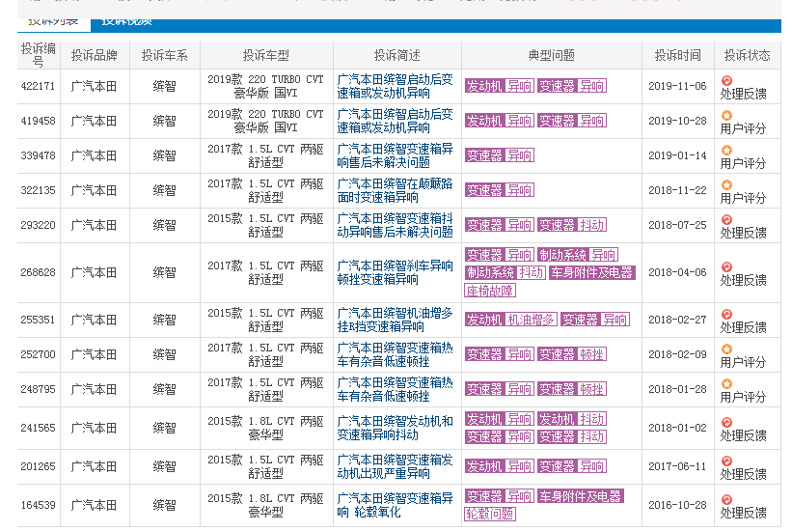
Task: Click orange rating icon for complaint 339478
Action: tap(726, 151)
